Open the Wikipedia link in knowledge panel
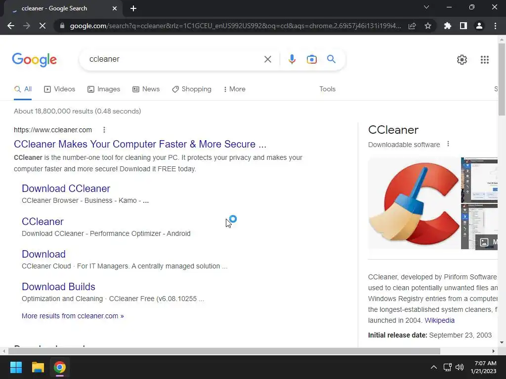Viewport: 506px width, 379px height. click(x=439, y=320)
